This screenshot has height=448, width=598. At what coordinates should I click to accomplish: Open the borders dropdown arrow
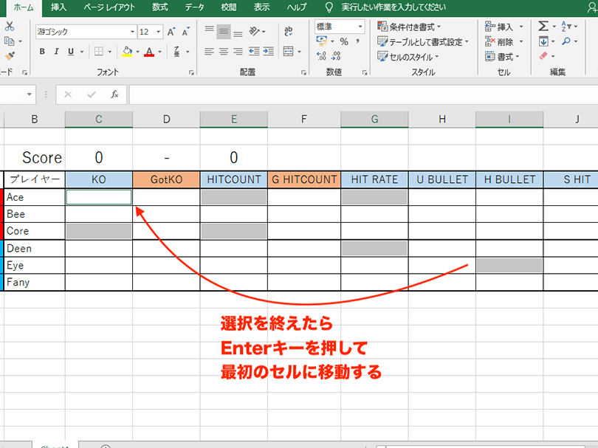tap(110, 52)
